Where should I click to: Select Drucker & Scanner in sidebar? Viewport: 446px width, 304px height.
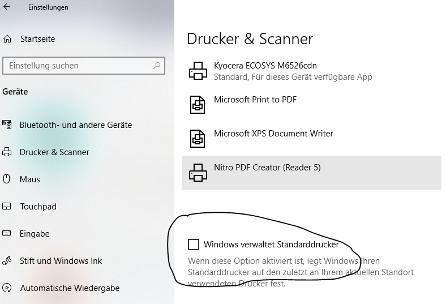tap(54, 152)
